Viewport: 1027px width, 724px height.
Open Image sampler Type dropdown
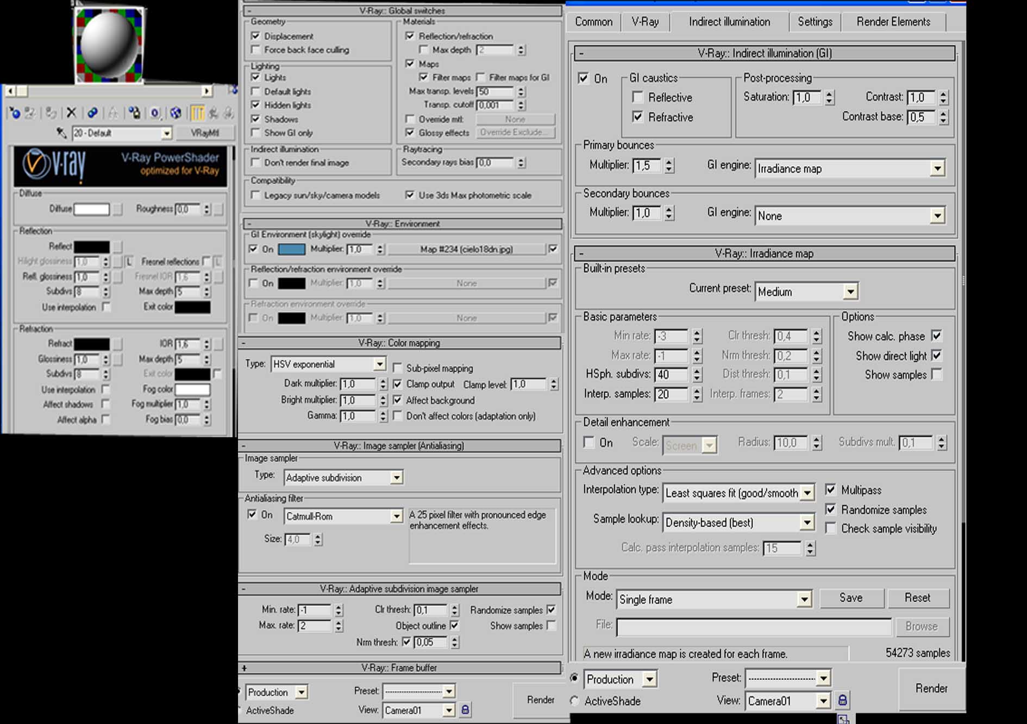[x=397, y=478]
